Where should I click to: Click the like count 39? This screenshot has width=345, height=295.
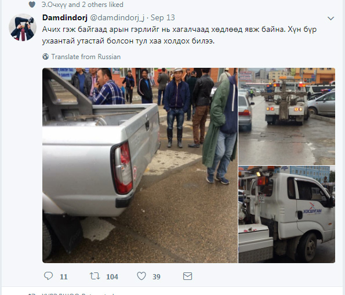tap(157, 276)
